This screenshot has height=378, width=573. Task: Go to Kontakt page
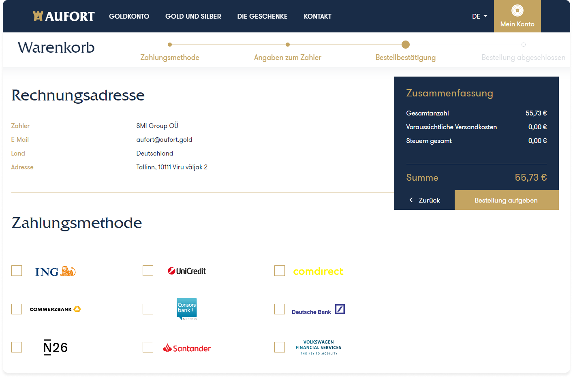[317, 16]
